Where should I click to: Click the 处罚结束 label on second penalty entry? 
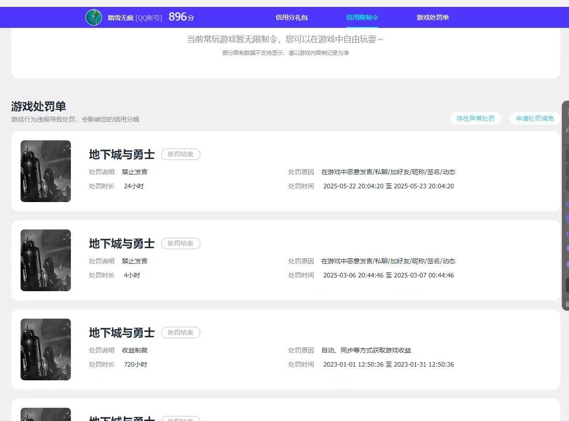click(181, 244)
